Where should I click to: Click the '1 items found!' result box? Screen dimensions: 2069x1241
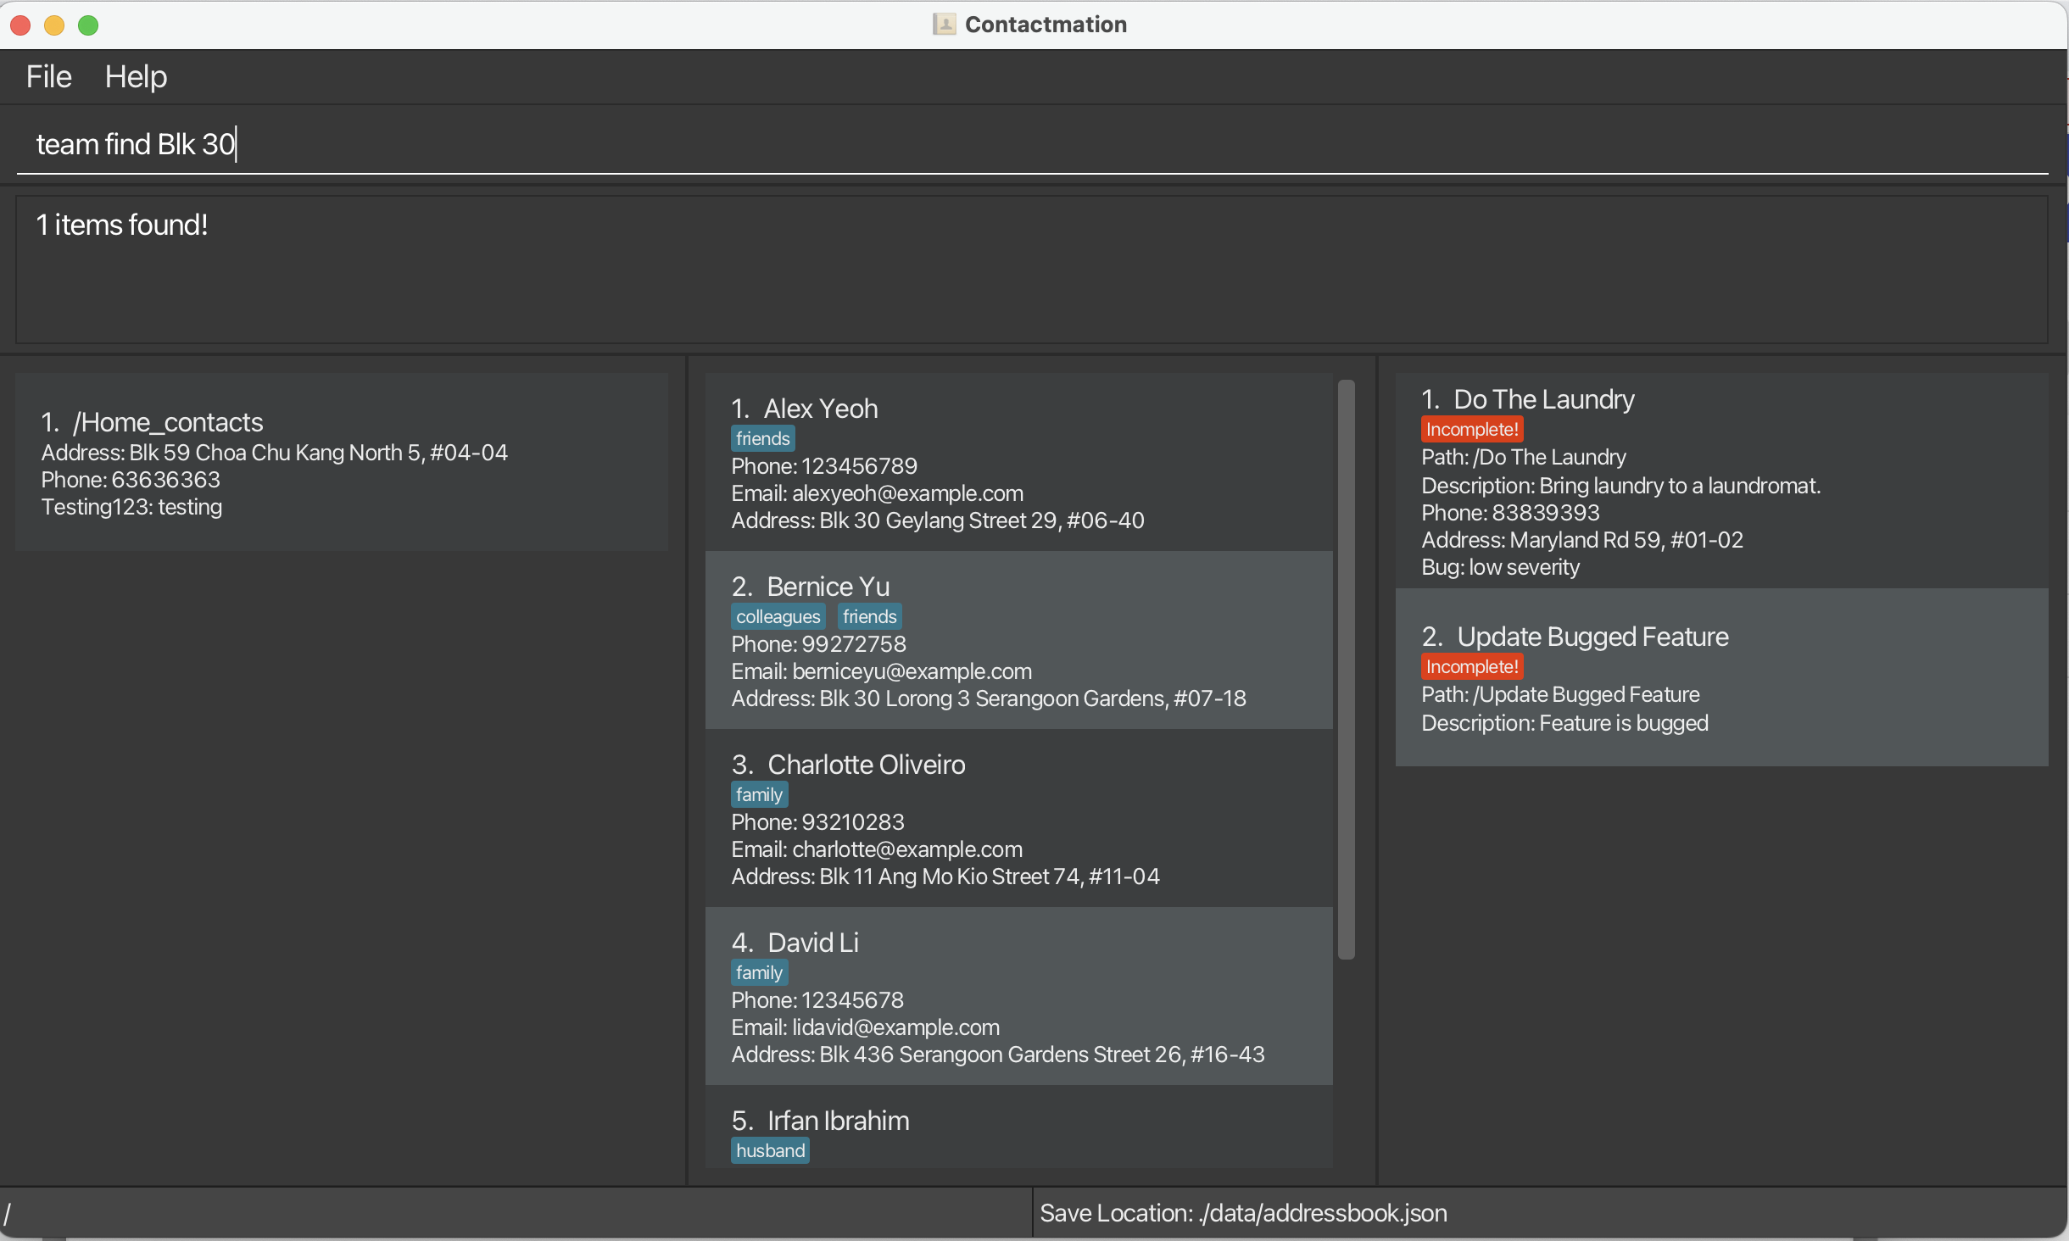pyautogui.click(x=1031, y=270)
